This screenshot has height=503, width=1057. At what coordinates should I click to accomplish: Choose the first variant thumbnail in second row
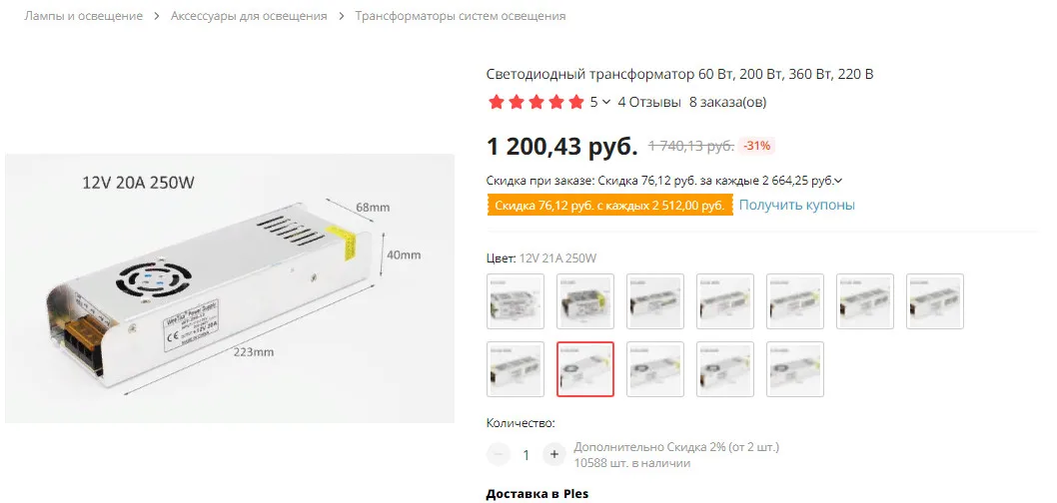tap(516, 369)
